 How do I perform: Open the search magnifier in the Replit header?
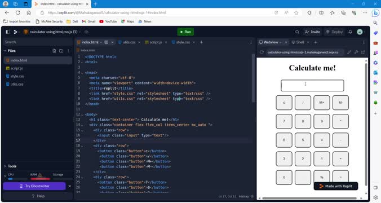click(x=297, y=32)
